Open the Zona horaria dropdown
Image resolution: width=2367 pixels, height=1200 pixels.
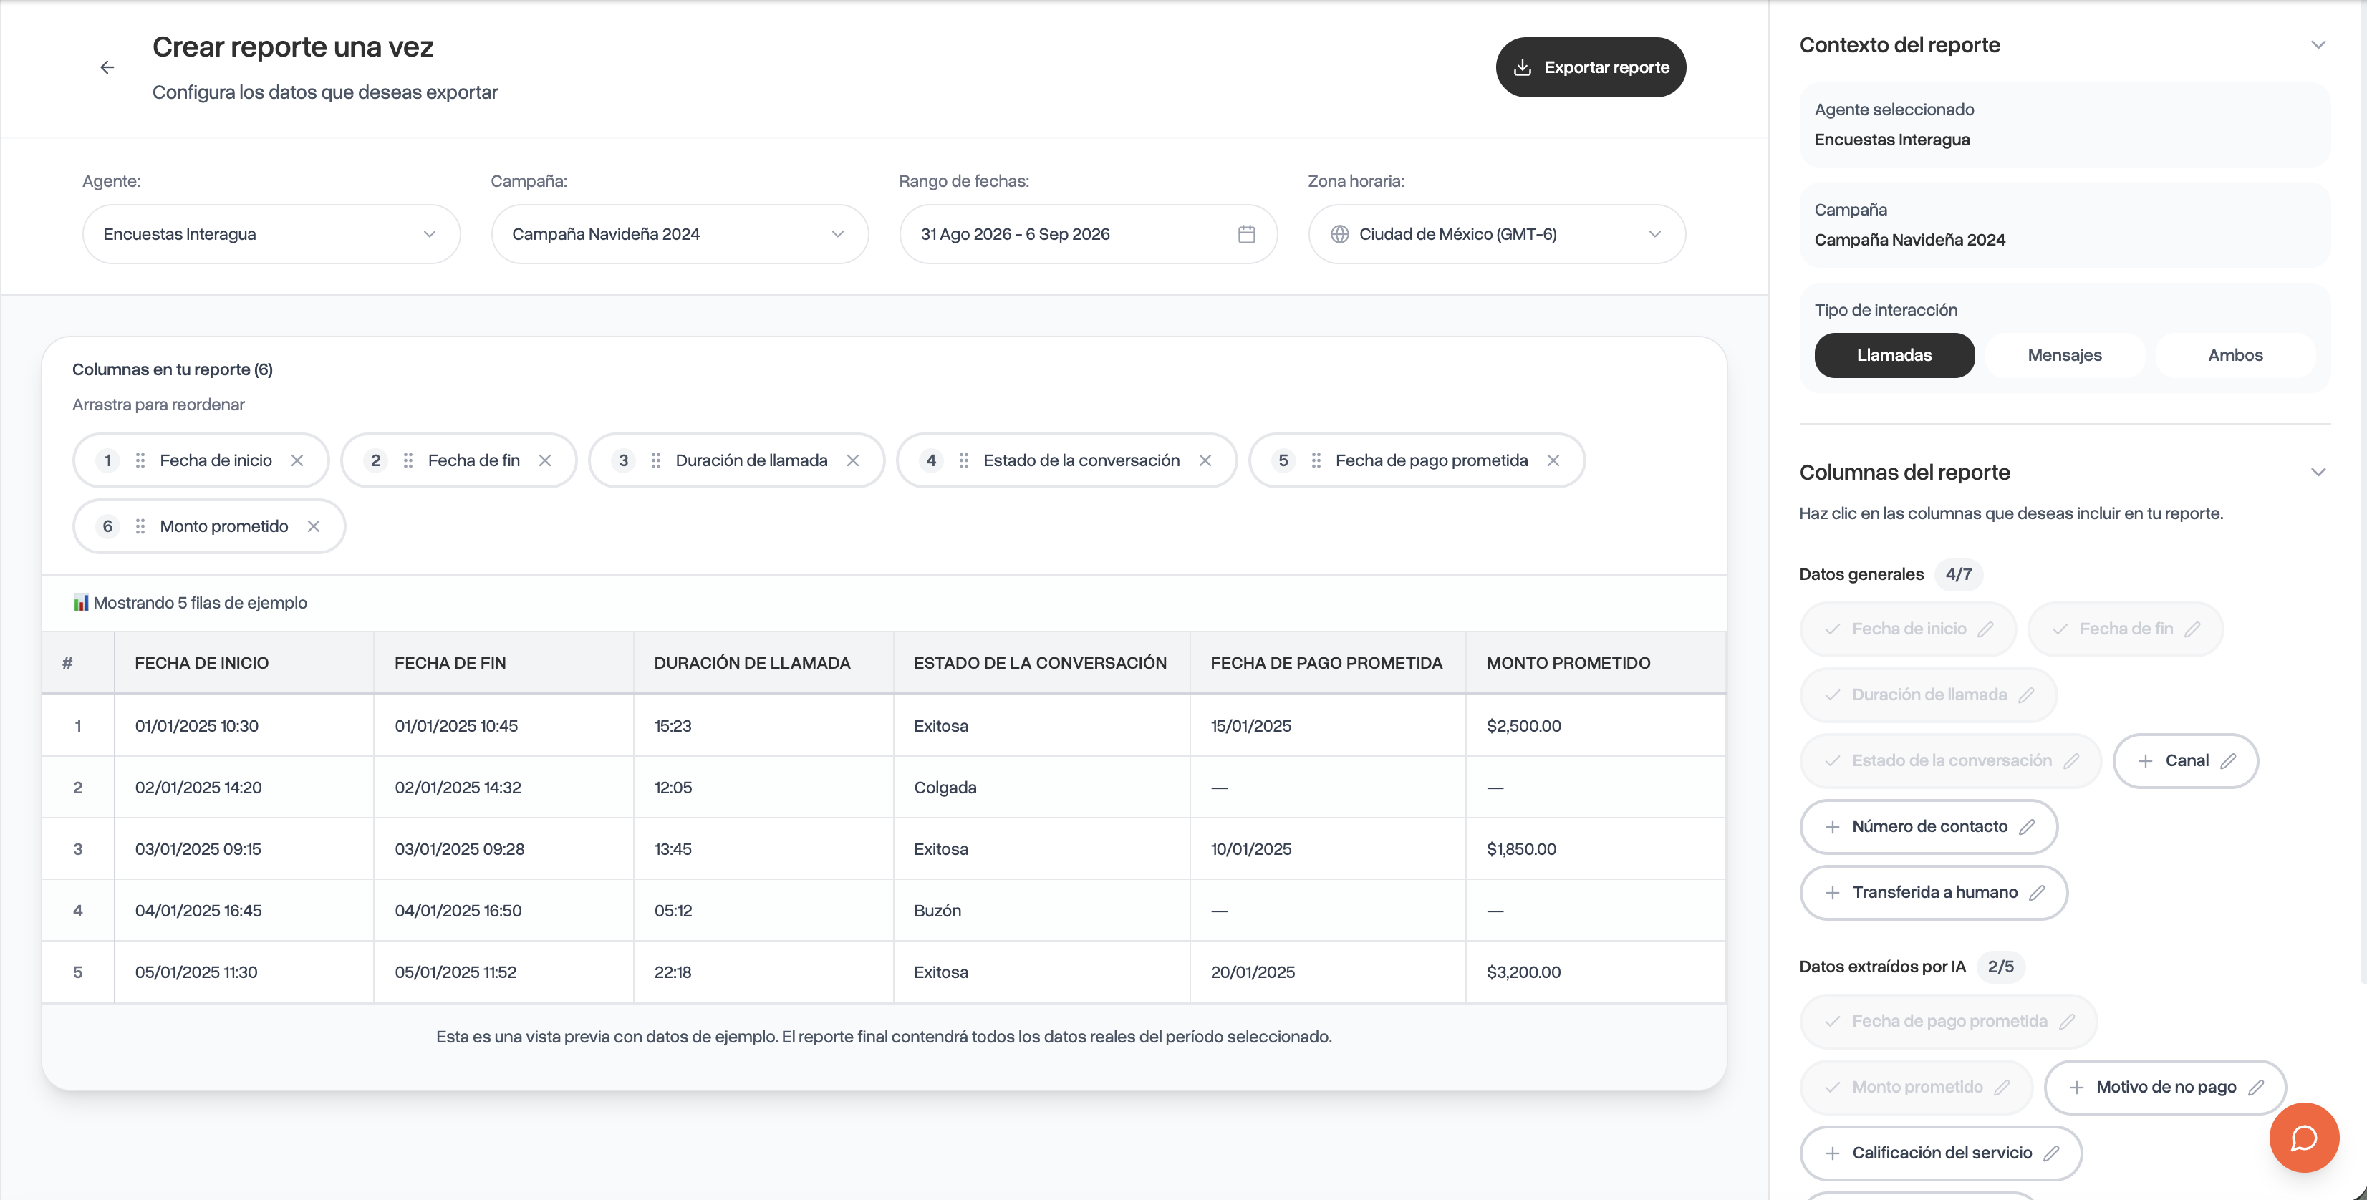pyautogui.click(x=1497, y=234)
